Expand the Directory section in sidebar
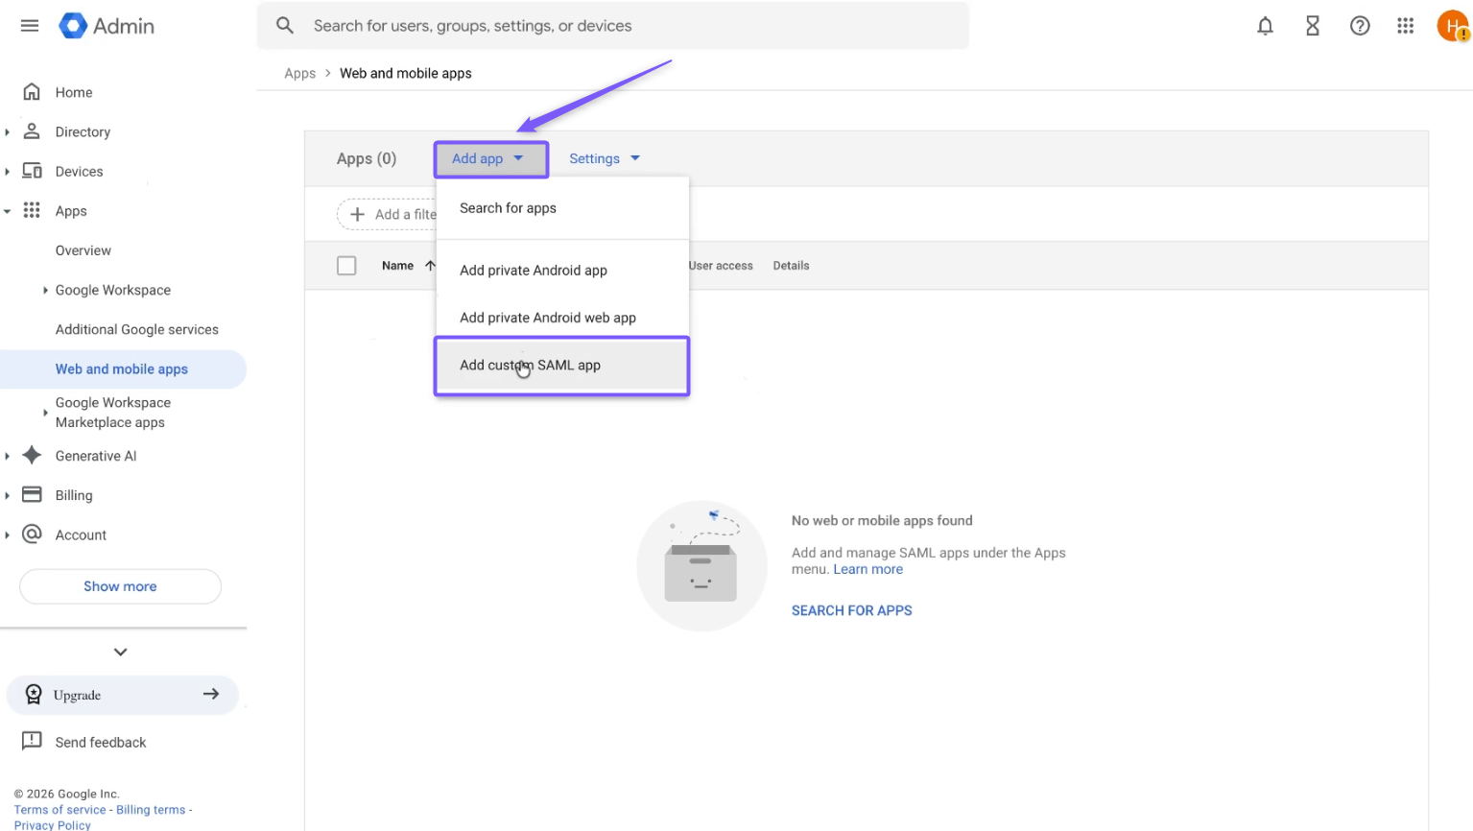 8,132
